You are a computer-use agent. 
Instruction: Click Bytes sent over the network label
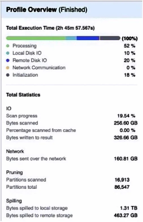pos(36,159)
